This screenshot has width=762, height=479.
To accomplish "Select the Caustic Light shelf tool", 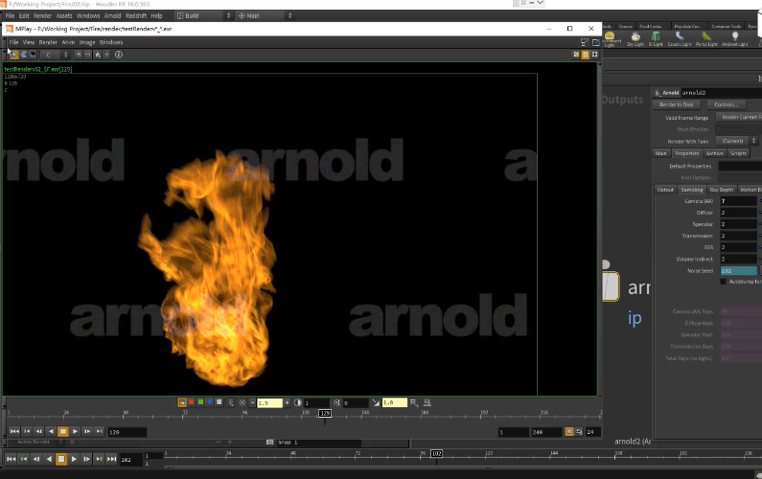I will click(x=679, y=38).
